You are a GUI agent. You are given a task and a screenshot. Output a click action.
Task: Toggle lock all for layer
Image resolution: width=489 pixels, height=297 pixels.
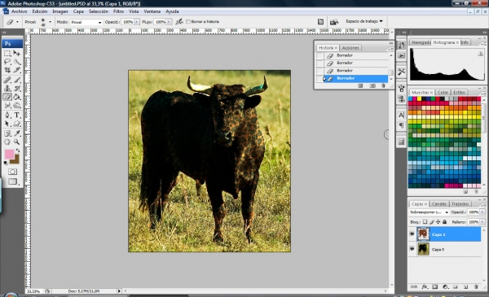click(x=445, y=222)
